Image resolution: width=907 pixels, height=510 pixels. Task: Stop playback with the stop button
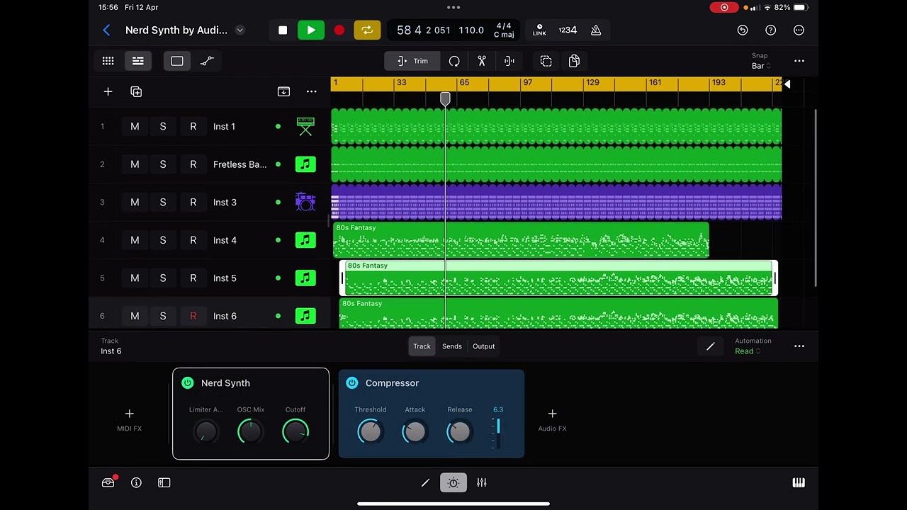coord(283,30)
